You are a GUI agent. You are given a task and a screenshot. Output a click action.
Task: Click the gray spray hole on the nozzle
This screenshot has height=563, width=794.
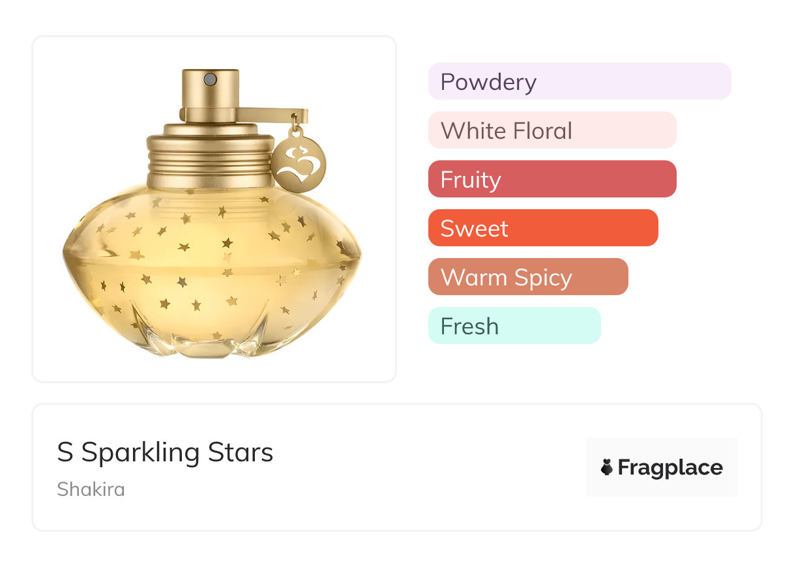coord(210,79)
